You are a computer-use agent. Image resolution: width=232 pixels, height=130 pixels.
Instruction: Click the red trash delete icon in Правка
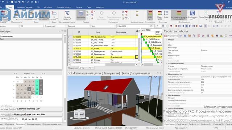(92, 12)
